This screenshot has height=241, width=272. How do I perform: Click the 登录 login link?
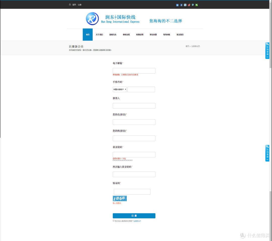tap(74, 5)
